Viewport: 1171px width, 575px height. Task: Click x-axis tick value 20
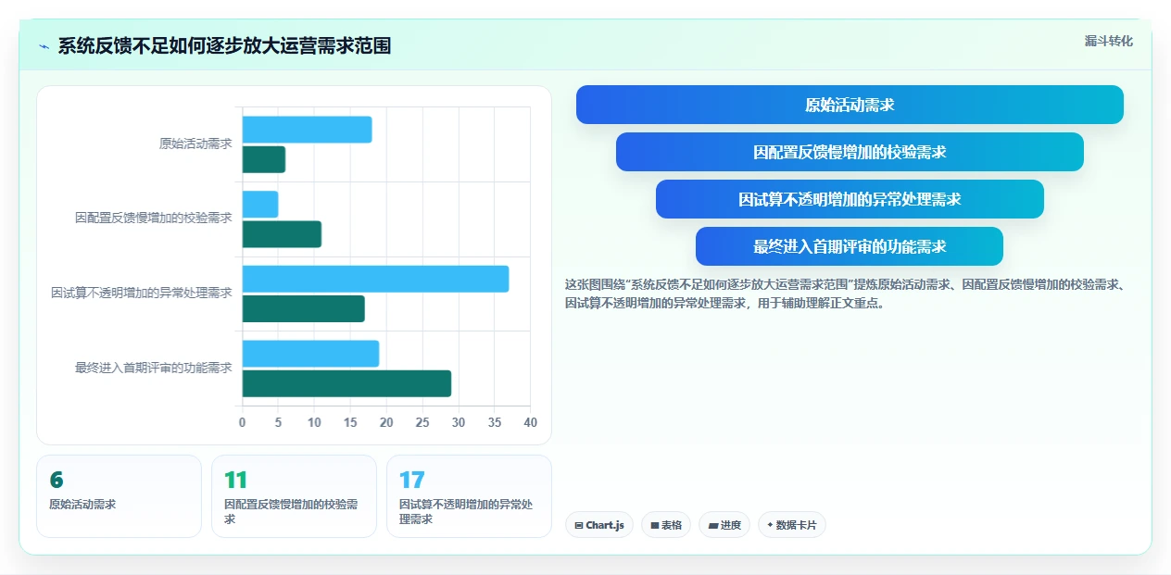[386, 422]
